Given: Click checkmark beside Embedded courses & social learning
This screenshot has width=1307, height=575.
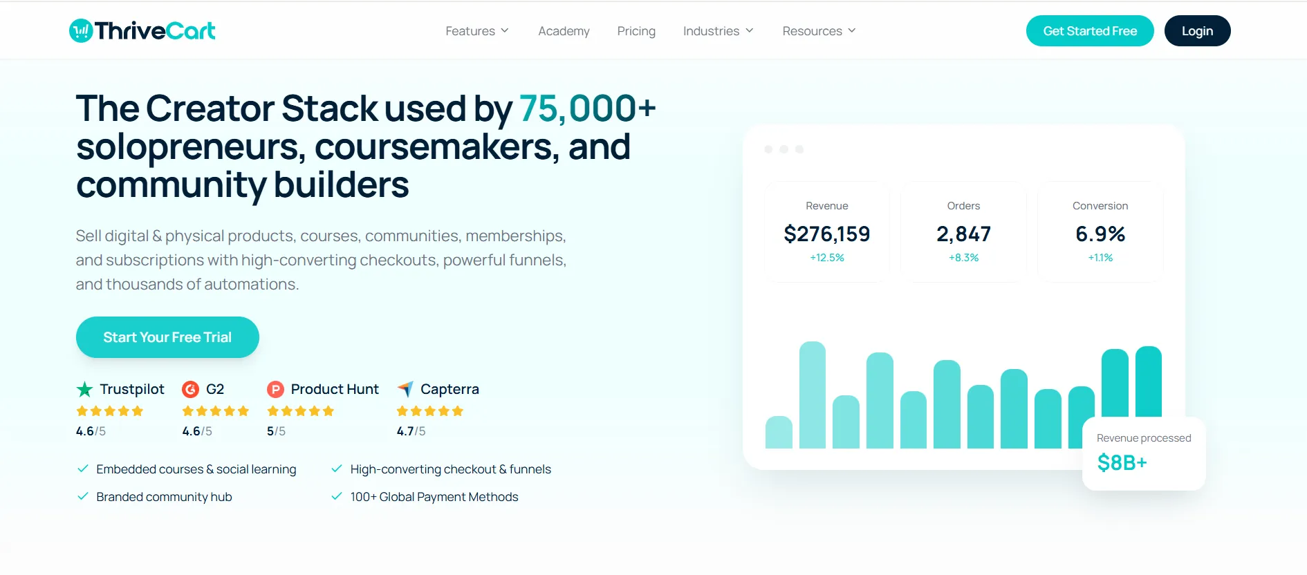Looking at the screenshot, I should [x=83, y=469].
